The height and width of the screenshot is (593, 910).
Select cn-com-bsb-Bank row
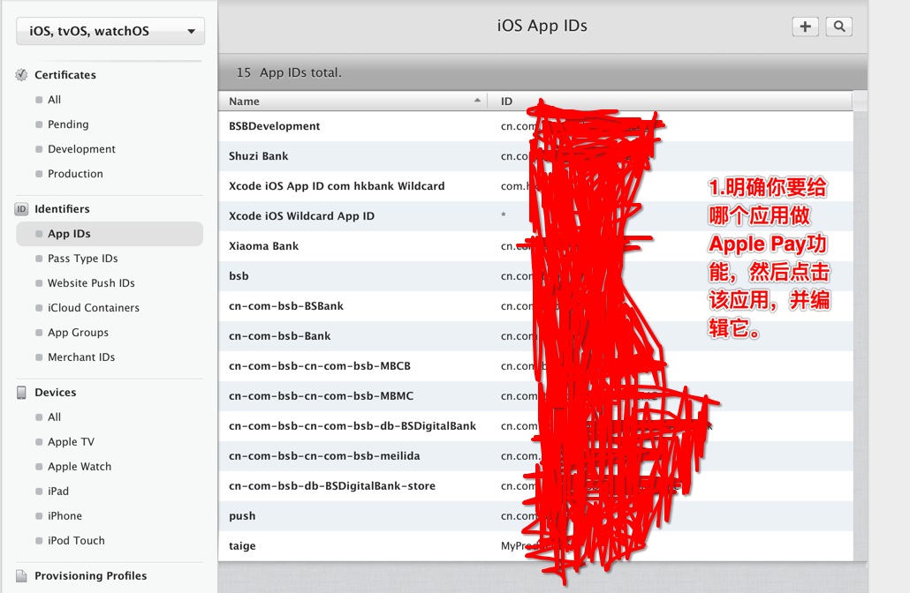coord(535,336)
